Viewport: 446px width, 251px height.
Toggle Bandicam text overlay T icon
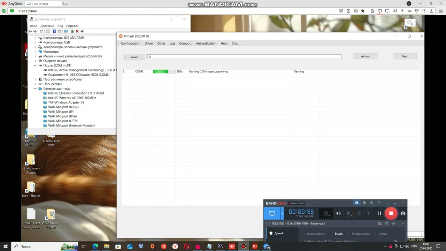point(369,213)
